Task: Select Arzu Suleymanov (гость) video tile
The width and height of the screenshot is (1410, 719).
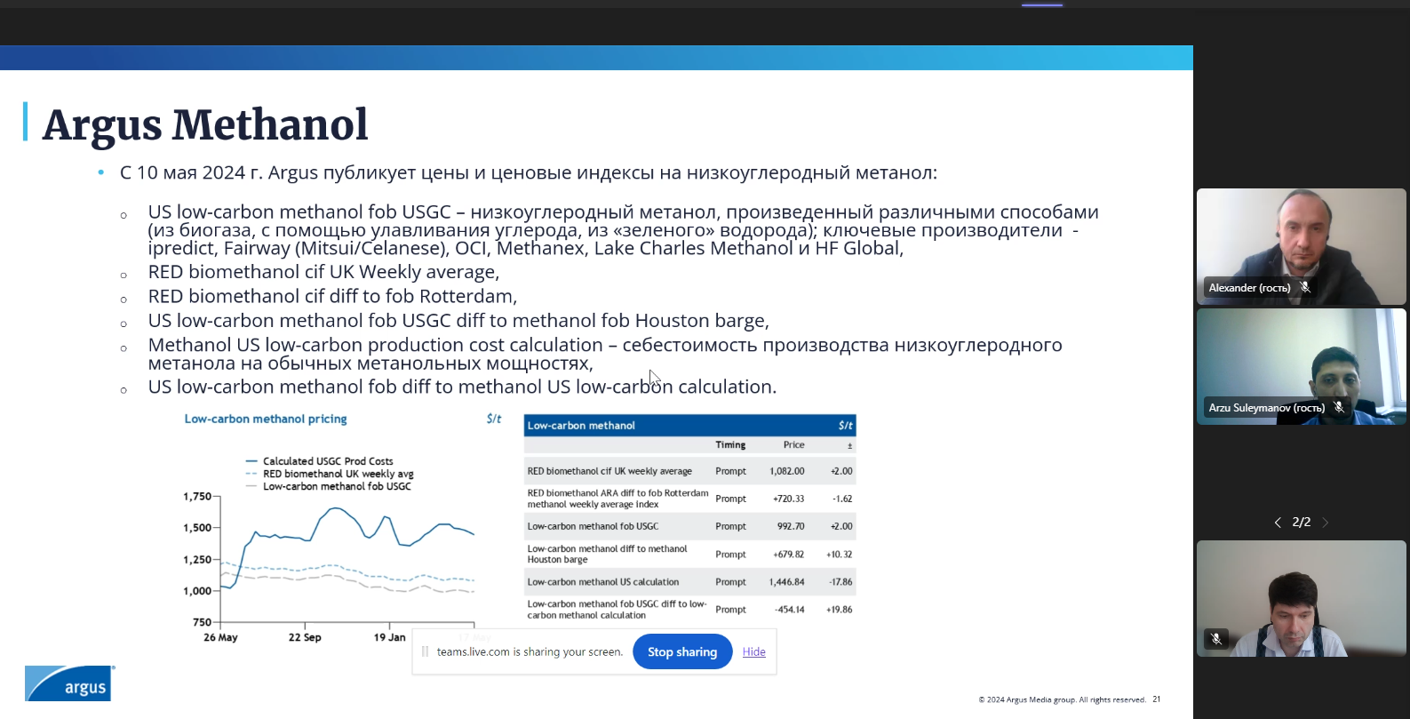Action: [x=1301, y=366]
